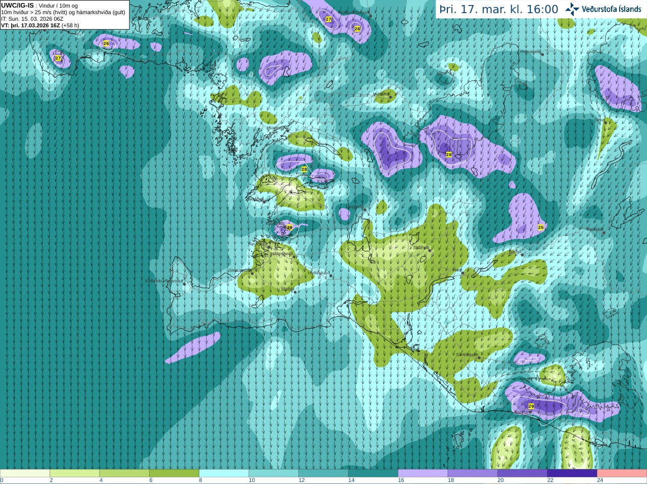Click the Setur station label
Viewport: 647px width, 484px height.
pos(599,120)
